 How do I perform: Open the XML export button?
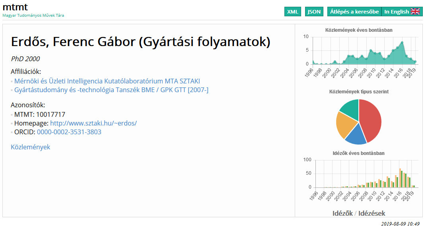click(x=293, y=12)
